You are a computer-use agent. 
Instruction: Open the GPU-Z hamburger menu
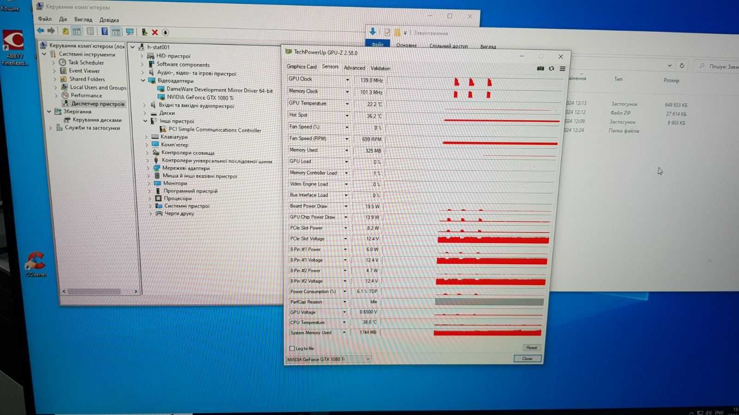pos(563,69)
